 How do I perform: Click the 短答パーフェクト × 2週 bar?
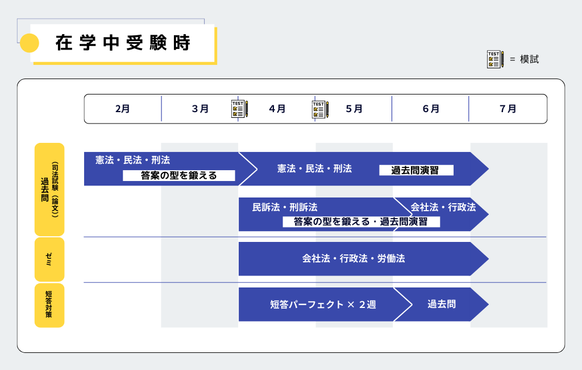322,305
